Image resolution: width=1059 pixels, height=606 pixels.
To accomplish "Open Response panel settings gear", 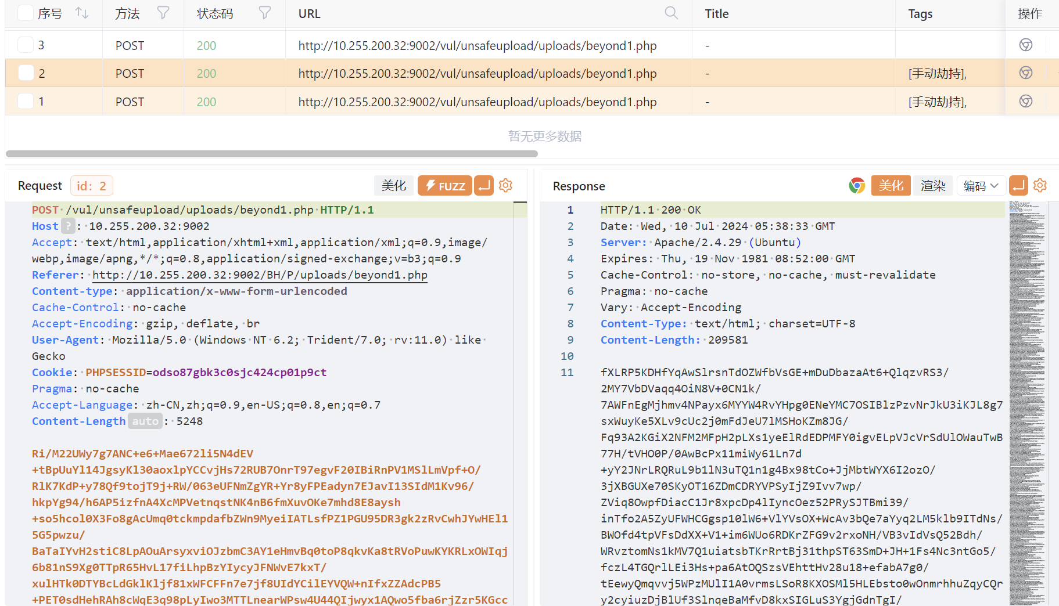I will click(x=1040, y=186).
